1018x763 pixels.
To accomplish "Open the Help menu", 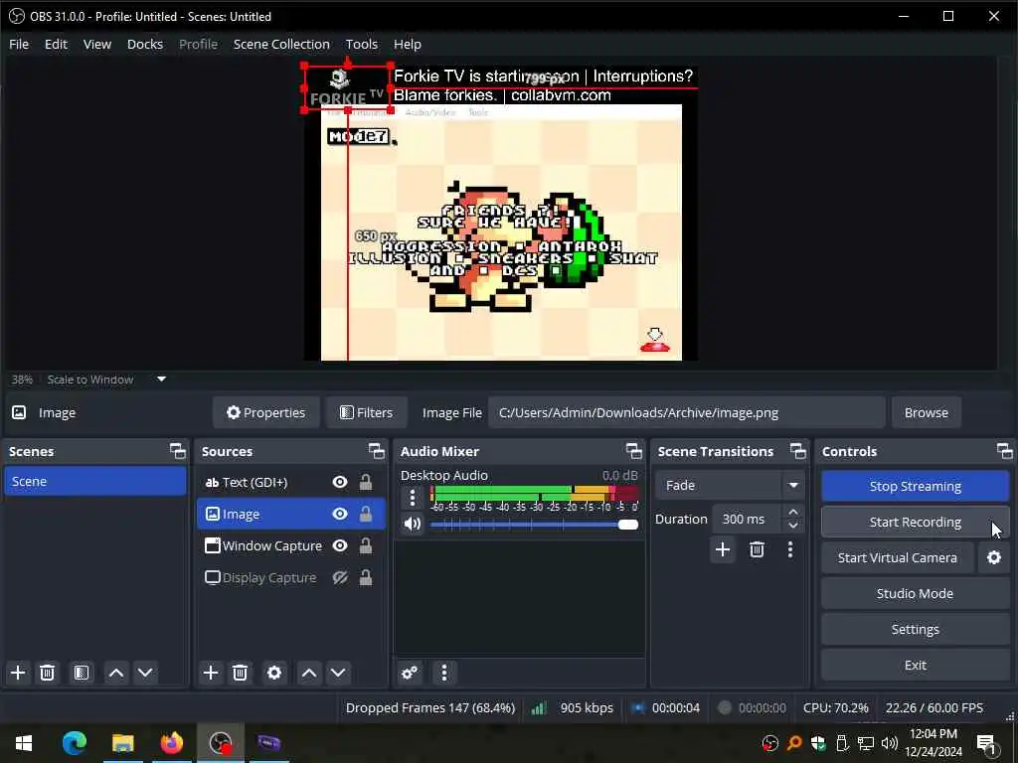I will click(x=408, y=44).
